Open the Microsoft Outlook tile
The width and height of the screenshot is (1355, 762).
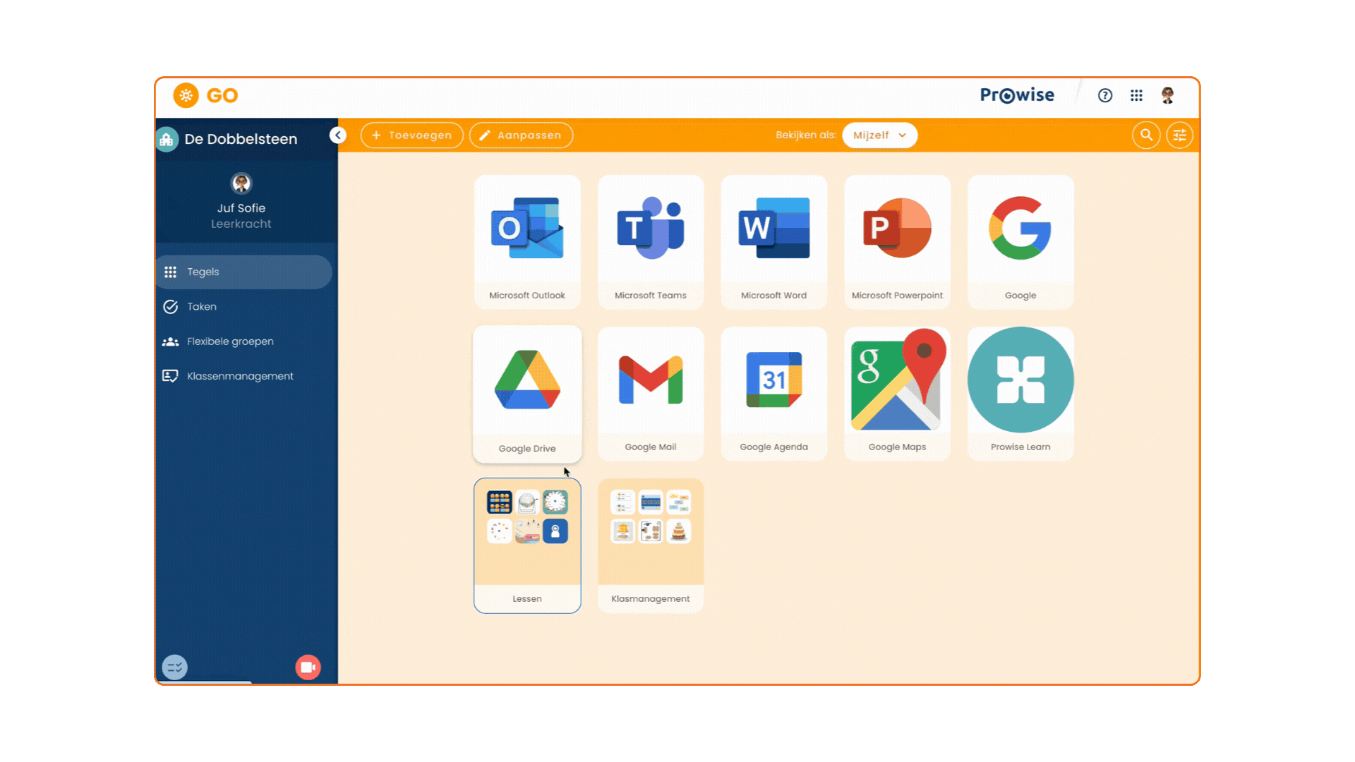527,242
